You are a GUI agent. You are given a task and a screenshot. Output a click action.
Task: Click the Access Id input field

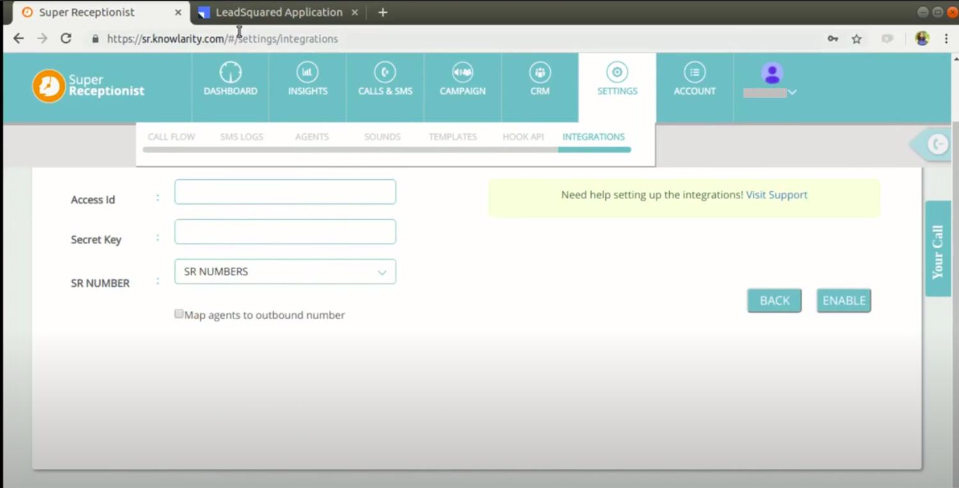[285, 192]
